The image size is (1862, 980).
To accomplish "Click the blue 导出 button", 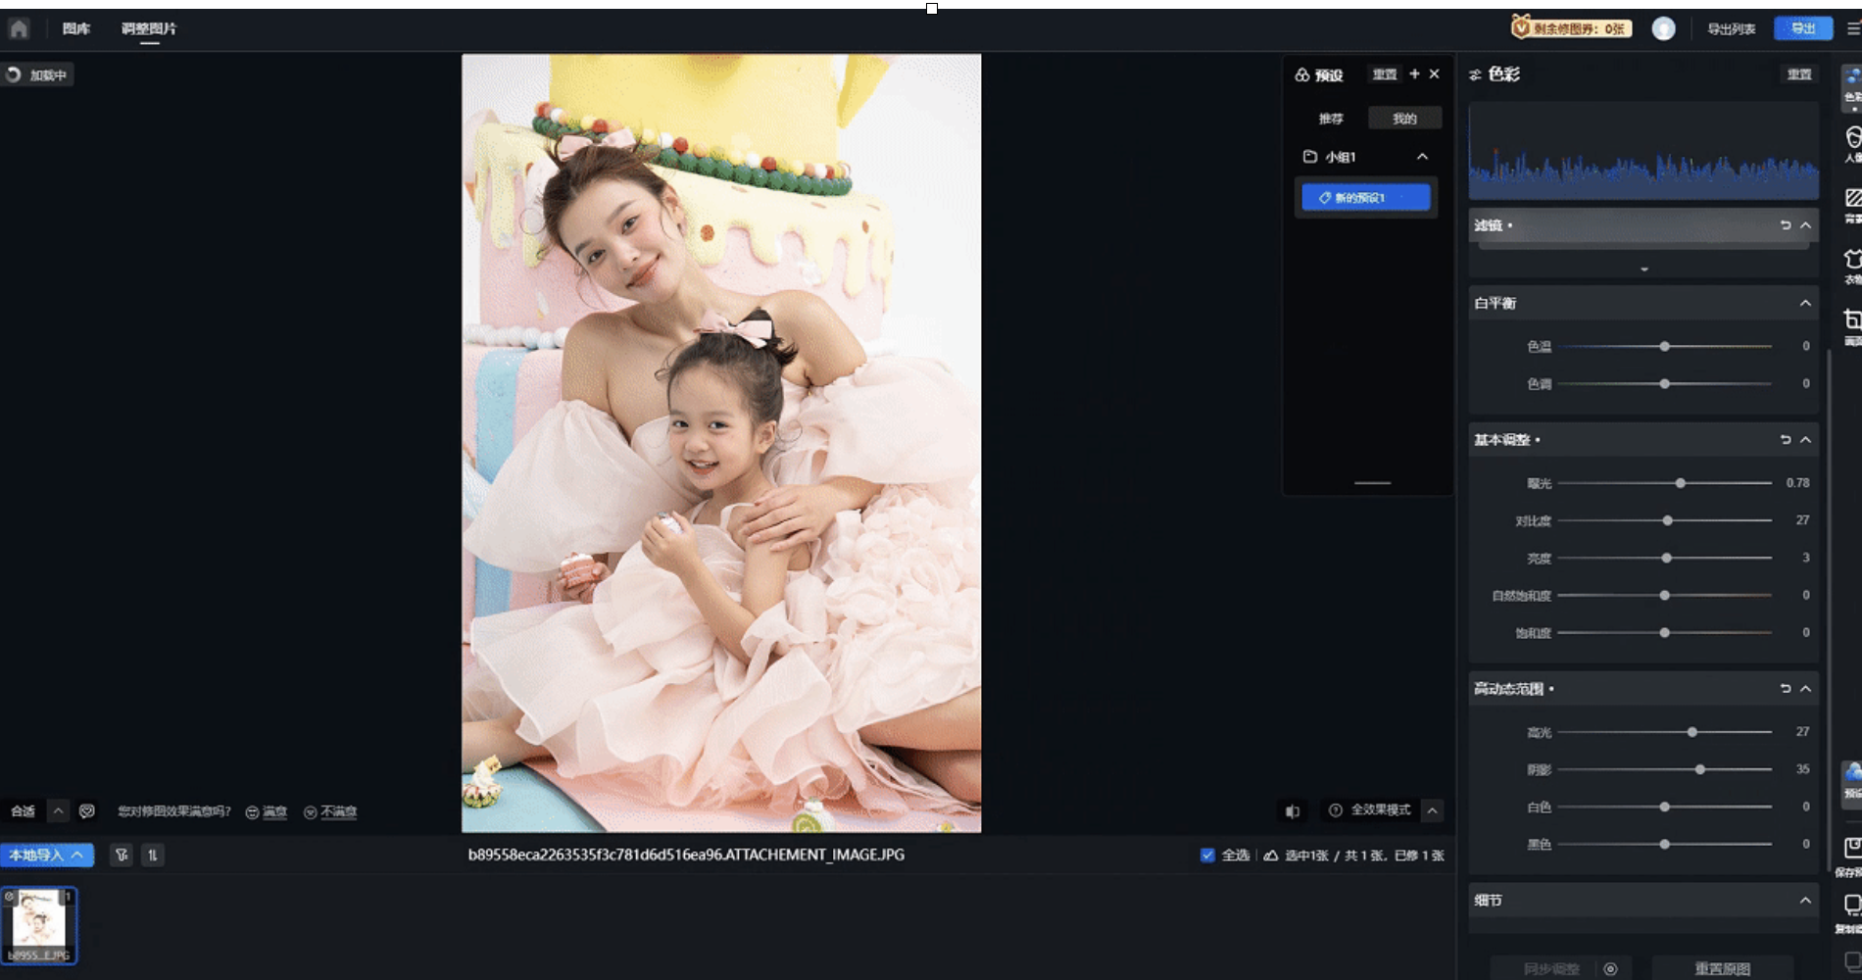I will coord(1802,28).
